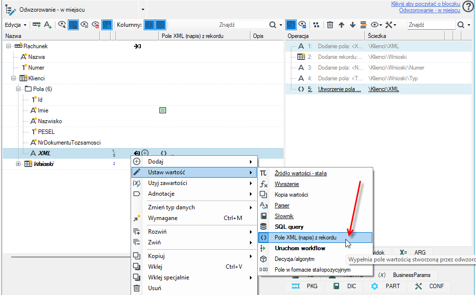The width and height of the screenshot is (476, 295).
Task: Click the circled plus icon in XML row
Action: [x=145, y=153]
